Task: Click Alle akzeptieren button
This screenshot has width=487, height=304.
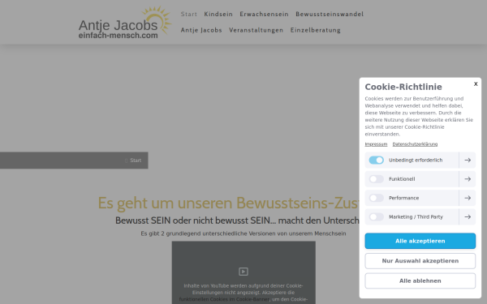Action: (420, 241)
